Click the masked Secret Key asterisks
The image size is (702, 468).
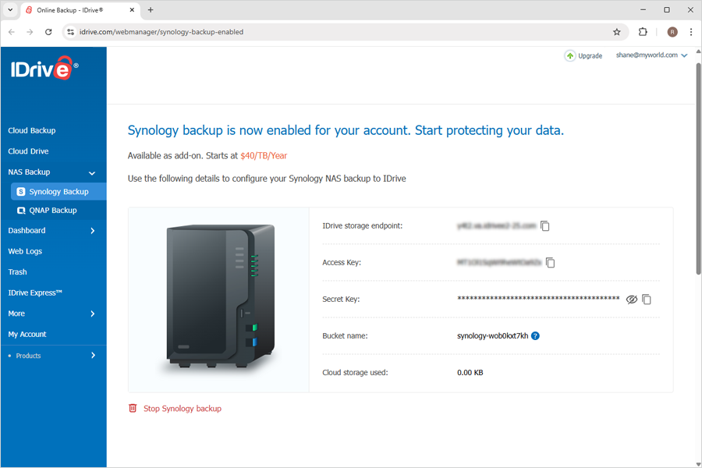(x=538, y=299)
